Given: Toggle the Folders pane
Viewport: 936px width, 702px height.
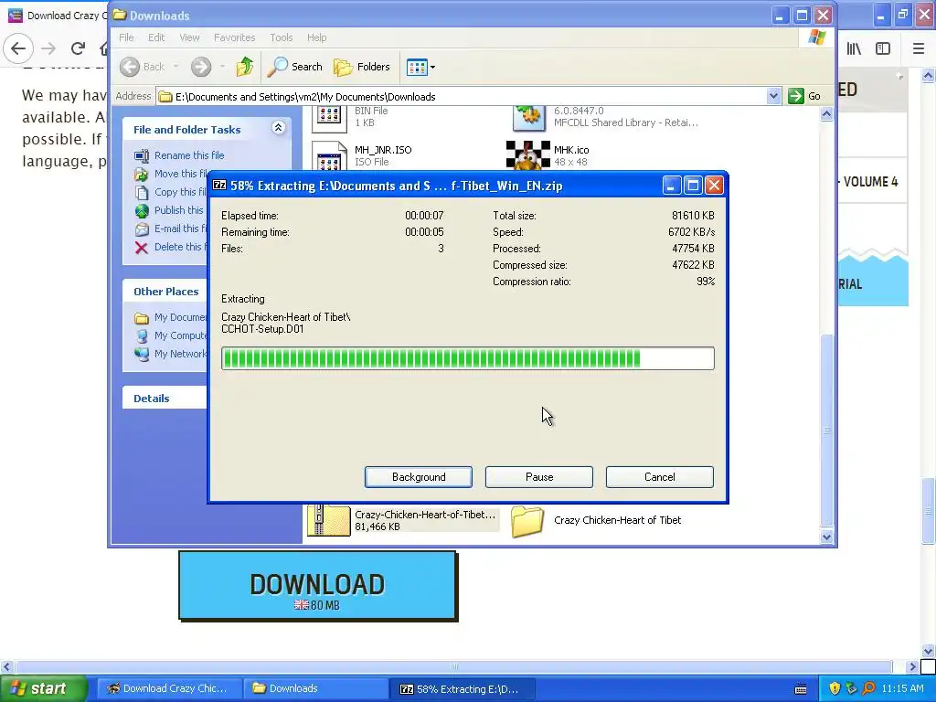Looking at the screenshot, I should pos(362,67).
